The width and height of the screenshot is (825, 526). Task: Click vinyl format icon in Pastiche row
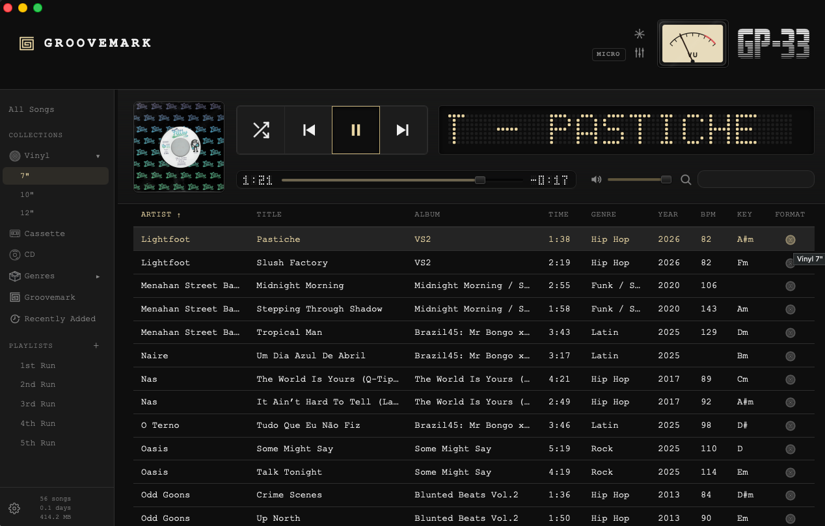pyautogui.click(x=791, y=240)
